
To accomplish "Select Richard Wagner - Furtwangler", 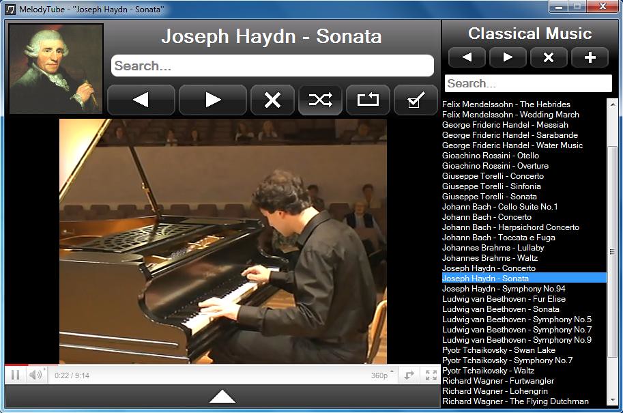I will 524,381.
